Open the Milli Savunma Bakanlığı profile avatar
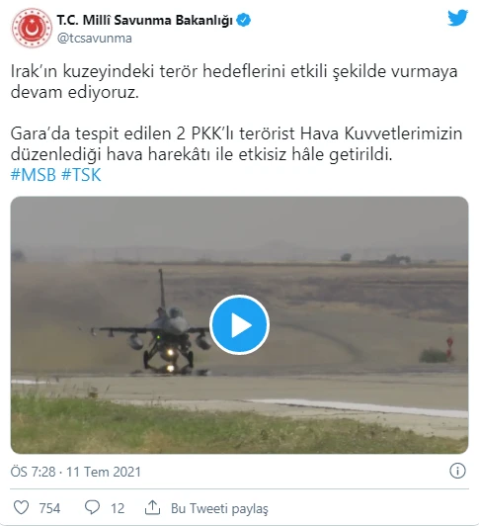The width and height of the screenshot is (479, 526). [32, 28]
